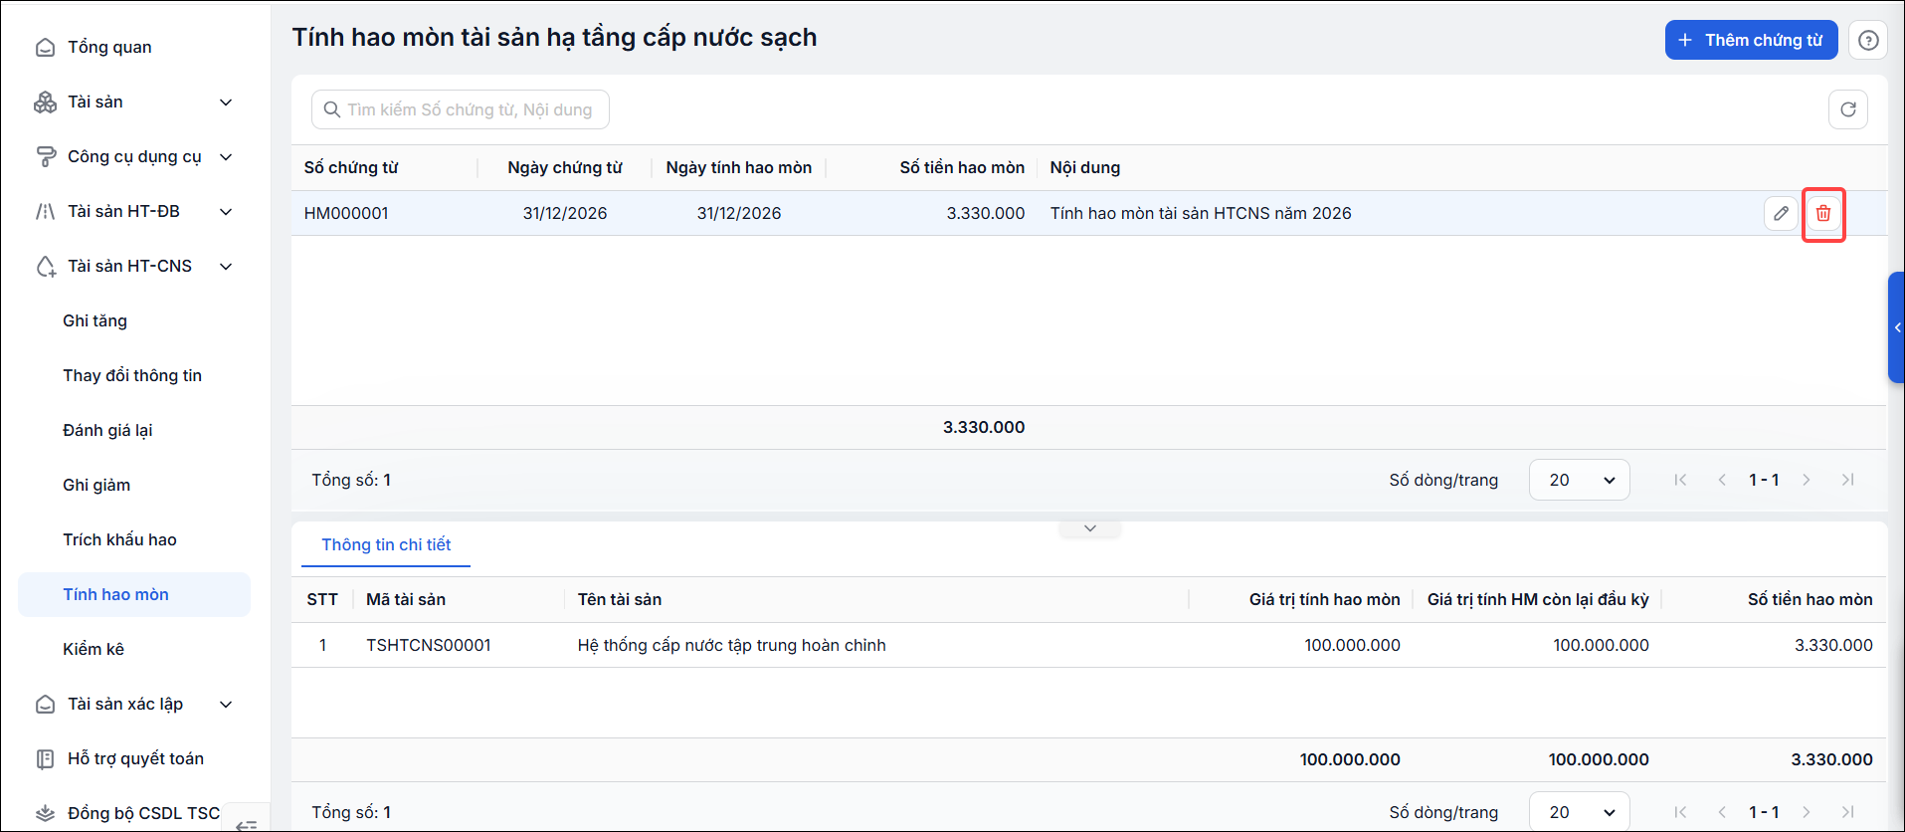Open detail rows-per-page dropdown showing 20

[x=1579, y=812]
